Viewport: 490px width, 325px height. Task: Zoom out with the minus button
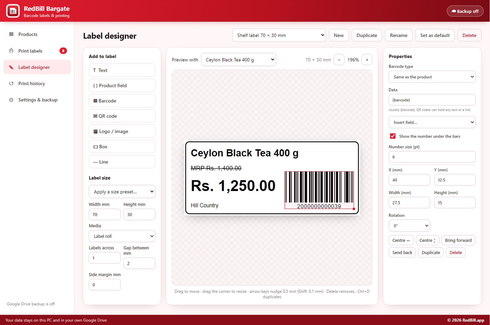coord(339,60)
